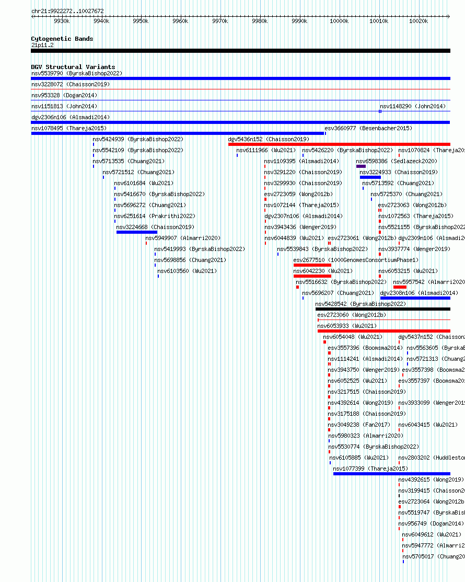Click the blue bar under nsv3224933 (Chaisson2019)
This screenshot has height=582, width=465.
[x=370, y=177]
